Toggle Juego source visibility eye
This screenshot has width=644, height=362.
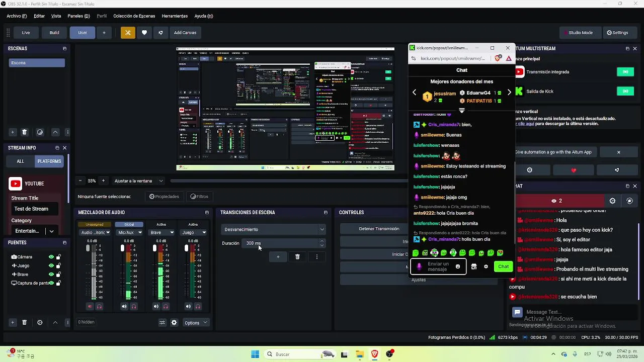point(51,265)
